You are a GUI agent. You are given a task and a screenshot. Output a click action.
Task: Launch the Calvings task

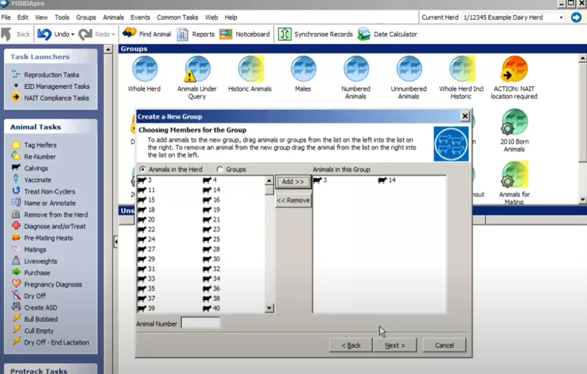tap(30, 168)
